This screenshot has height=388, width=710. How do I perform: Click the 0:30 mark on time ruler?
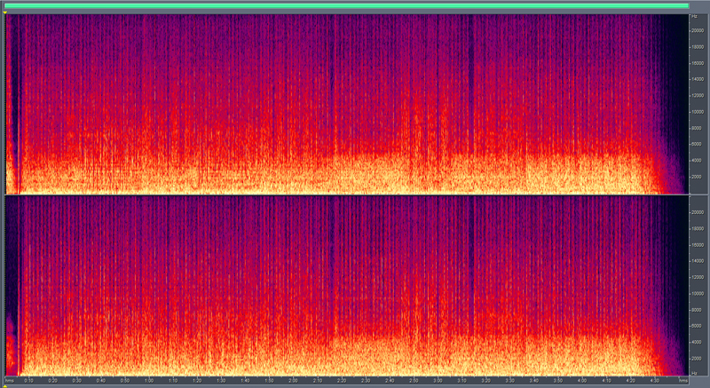click(x=77, y=381)
